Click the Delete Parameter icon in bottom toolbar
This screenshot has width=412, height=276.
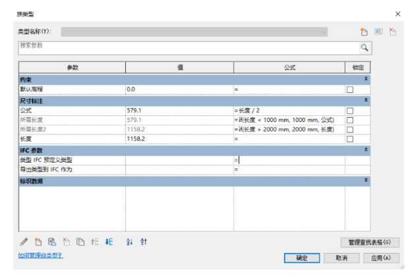[66, 242]
